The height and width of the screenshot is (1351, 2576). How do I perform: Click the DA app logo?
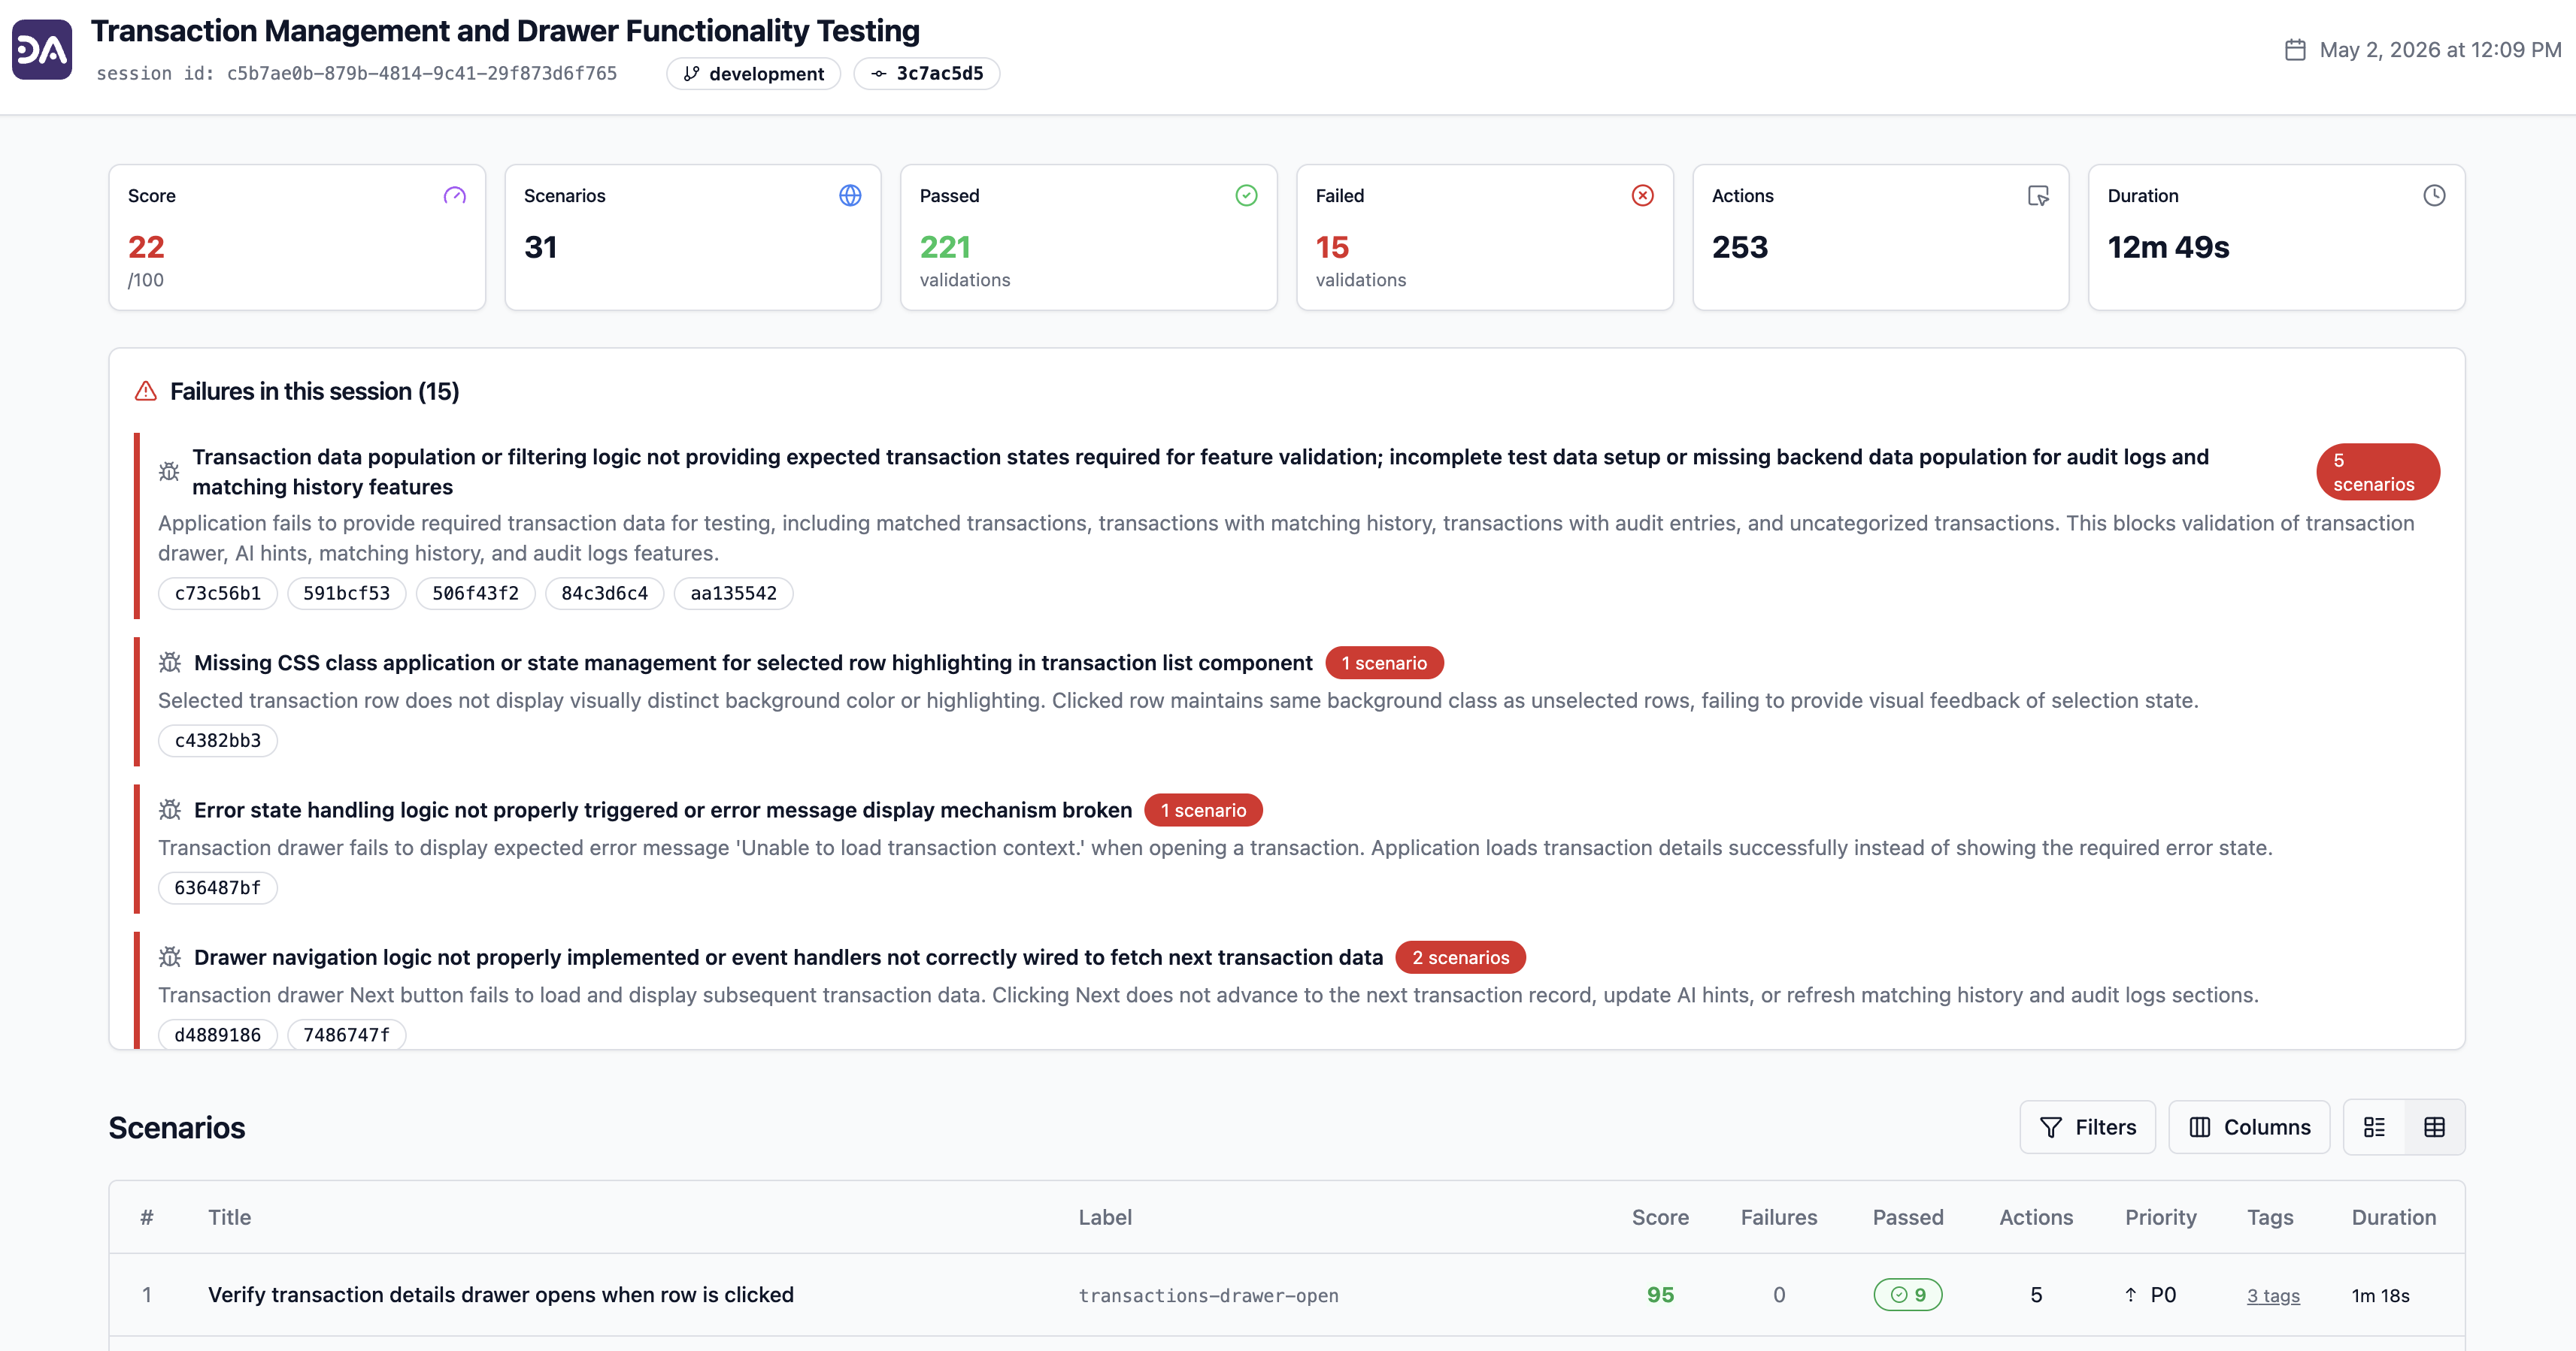pos(42,50)
